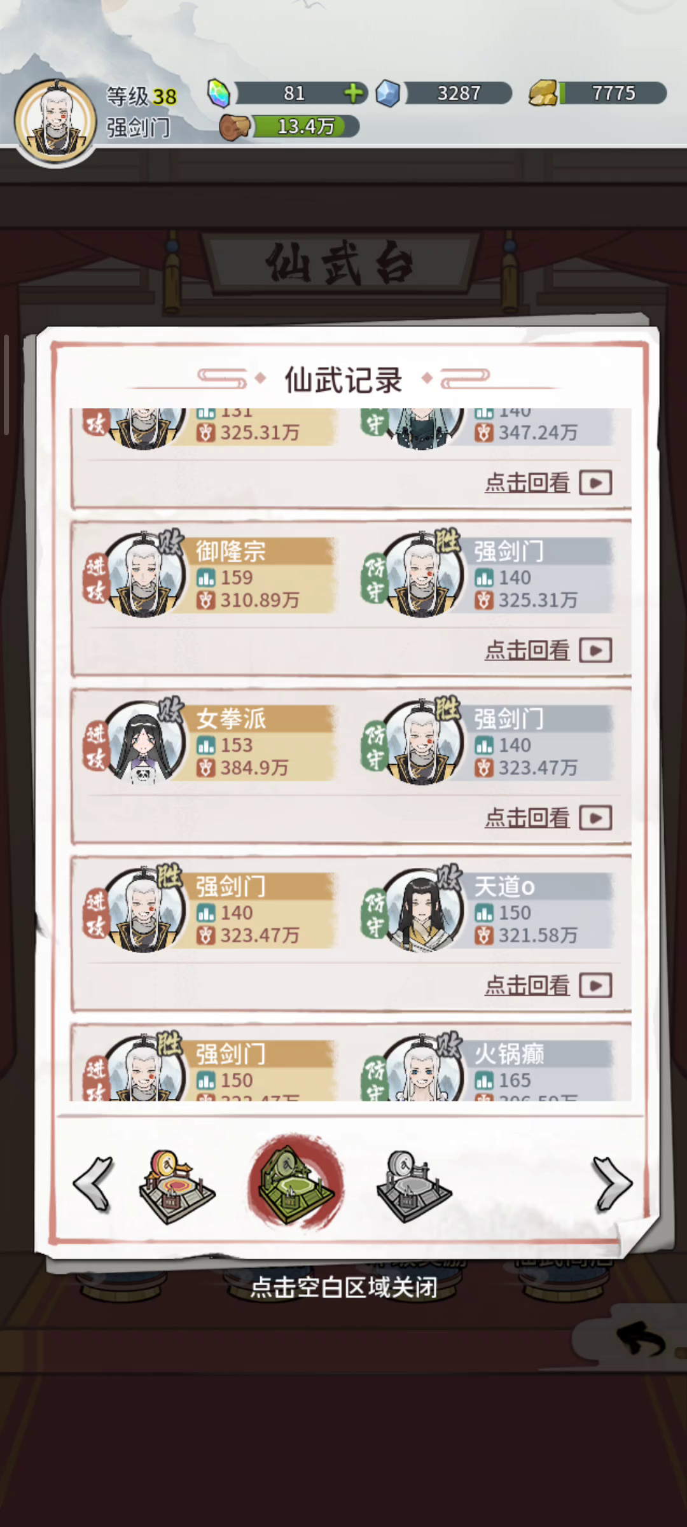Tap 点击空白区域关闭 to close the records
Image resolution: width=687 pixels, height=1527 pixels.
[343, 1288]
